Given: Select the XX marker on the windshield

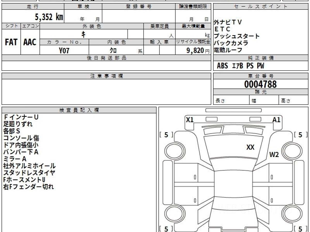Looking at the screenshot, I should coord(250,147).
